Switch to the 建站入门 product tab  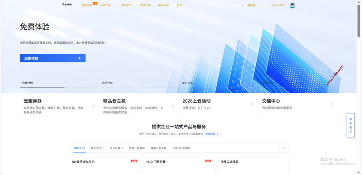coord(80,148)
